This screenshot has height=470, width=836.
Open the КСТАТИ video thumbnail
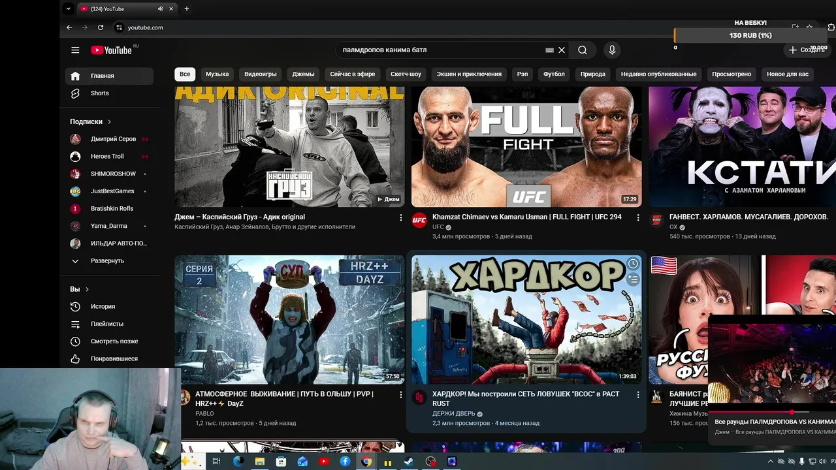click(x=742, y=147)
